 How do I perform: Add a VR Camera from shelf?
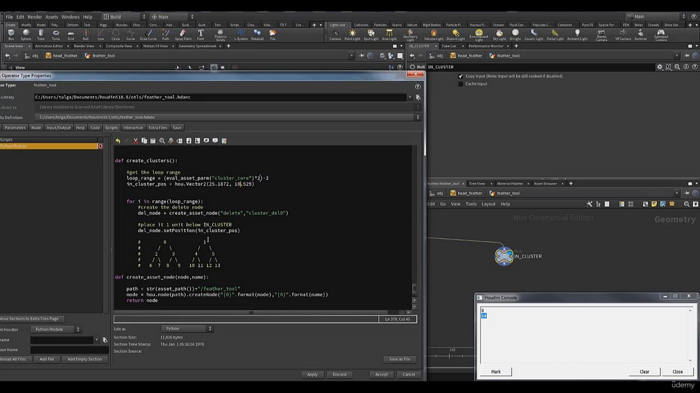coord(622,35)
